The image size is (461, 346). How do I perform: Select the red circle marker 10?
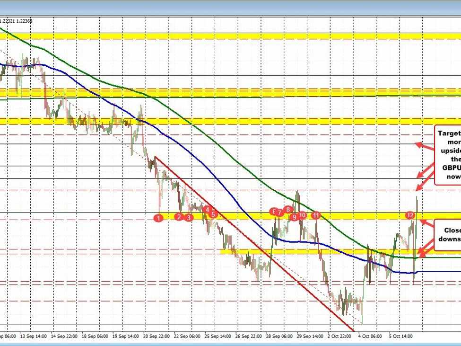tap(303, 215)
